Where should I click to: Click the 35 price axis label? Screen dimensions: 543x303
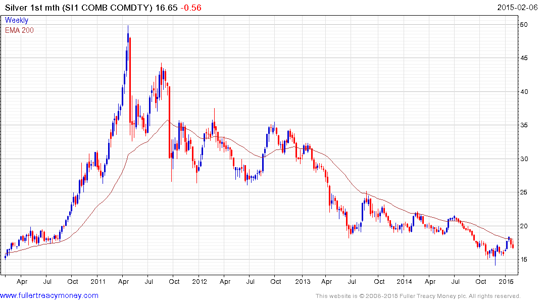(524, 125)
